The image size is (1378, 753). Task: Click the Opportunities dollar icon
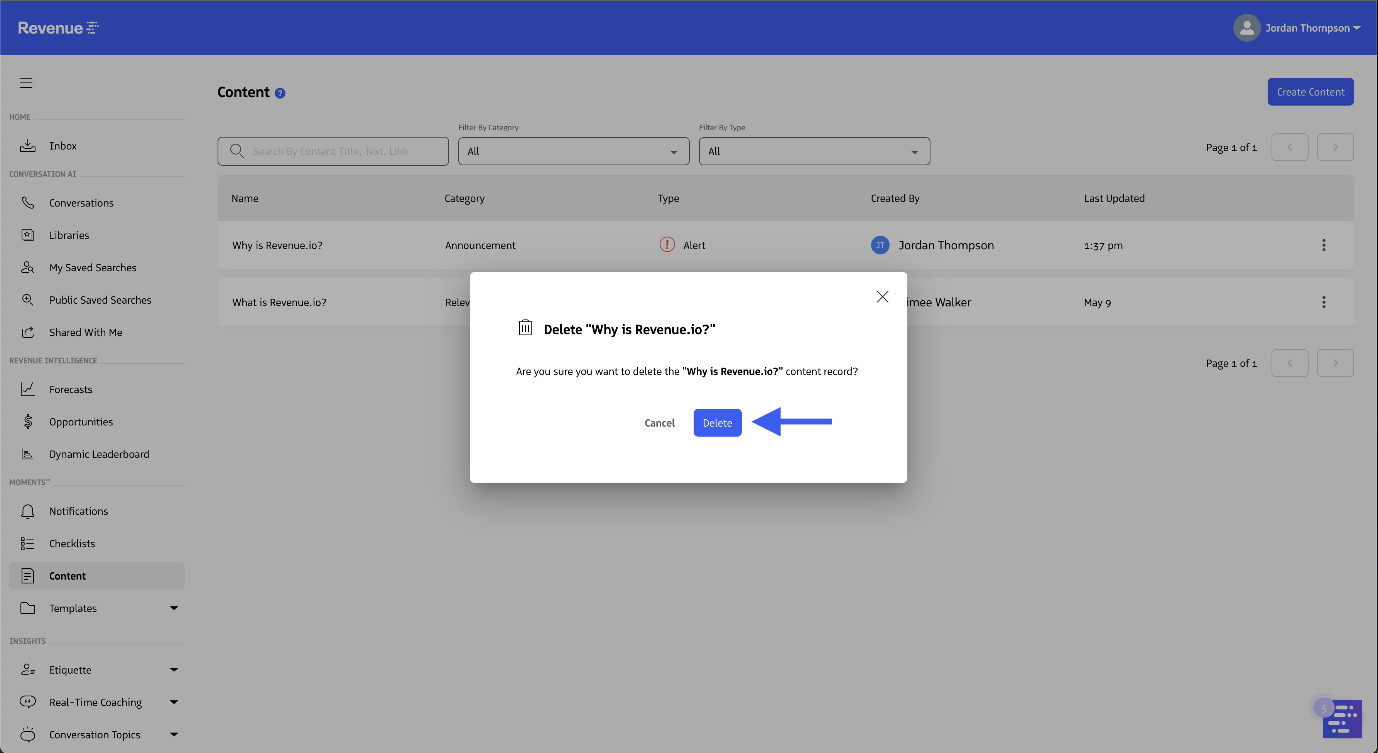pos(28,421)
